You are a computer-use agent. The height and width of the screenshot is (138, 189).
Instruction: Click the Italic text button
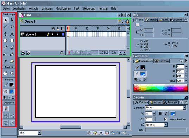point(166,114)
